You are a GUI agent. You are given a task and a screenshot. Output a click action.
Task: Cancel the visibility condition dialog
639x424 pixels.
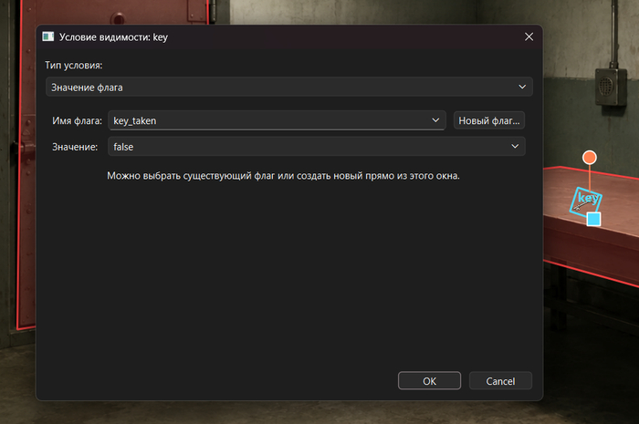(500, 381)
